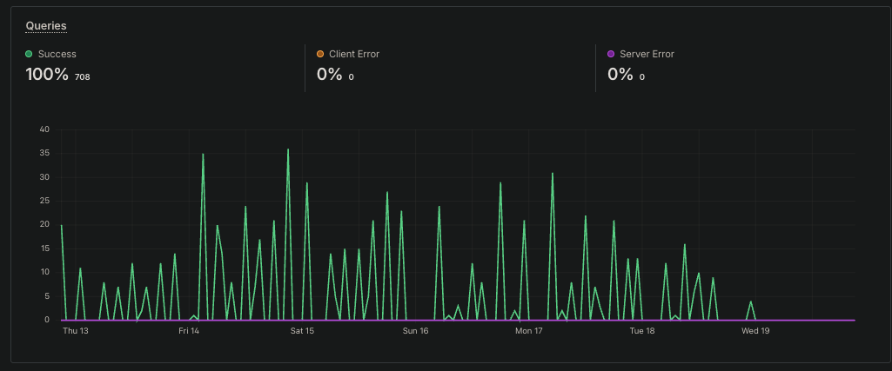Select the Wed 19 date marker
The image size is (892, 371).
755,331
